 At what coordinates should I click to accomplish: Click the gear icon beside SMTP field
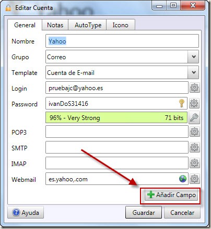pyautogui.click(x=194, y=147)
